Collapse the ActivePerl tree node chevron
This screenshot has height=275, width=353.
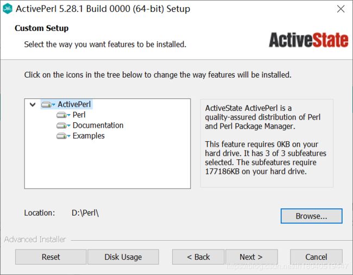(33, 104)
